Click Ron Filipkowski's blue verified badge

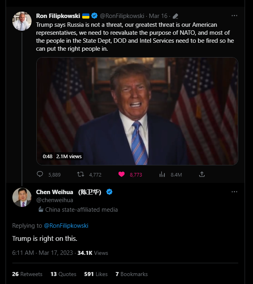click(95, 16)
